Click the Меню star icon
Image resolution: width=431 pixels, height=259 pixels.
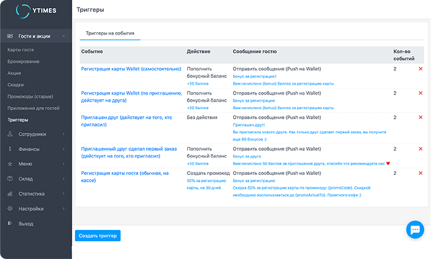(x=10, y=164)
